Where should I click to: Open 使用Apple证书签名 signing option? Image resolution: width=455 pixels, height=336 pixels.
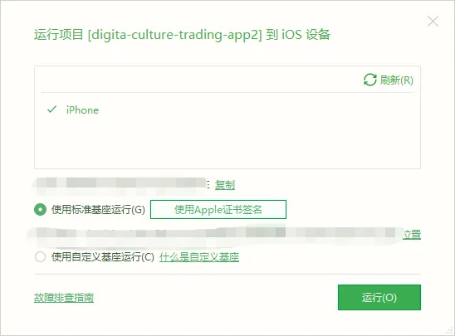click(x=218, y=209)
